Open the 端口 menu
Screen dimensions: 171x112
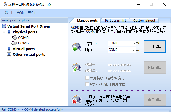pos(8,13)
